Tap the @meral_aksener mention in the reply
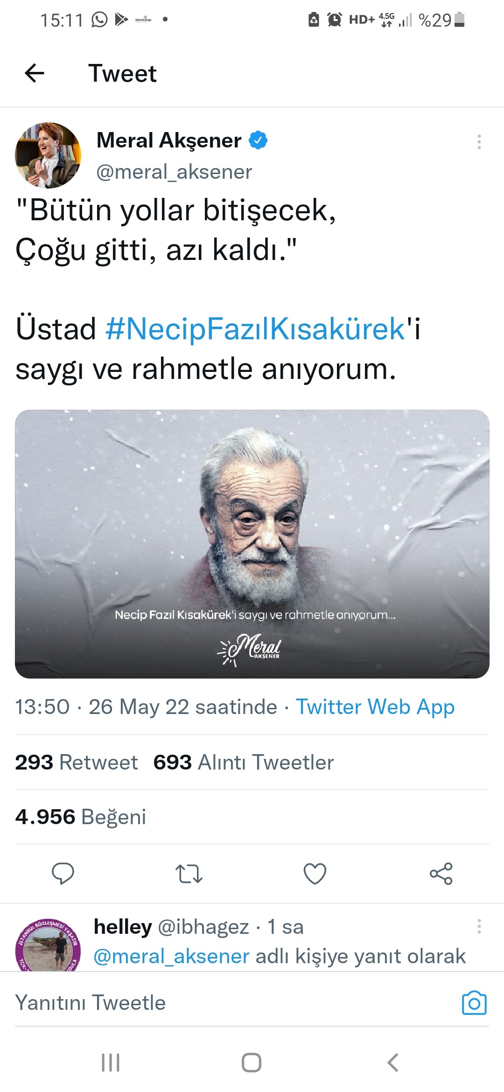Image resolution: width=504 pixels, height=1092 pixels. pos(172,957)
